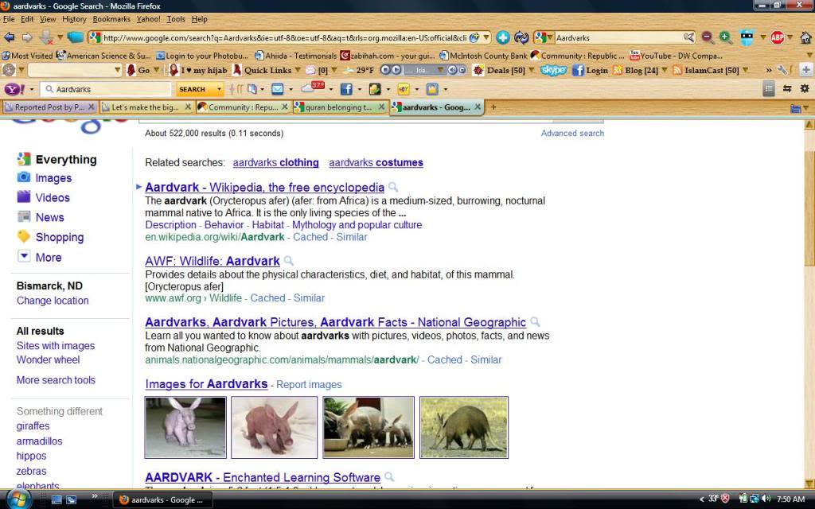Click Change location link
Viewport: 815px width, 509px height.
click(53, 301)
